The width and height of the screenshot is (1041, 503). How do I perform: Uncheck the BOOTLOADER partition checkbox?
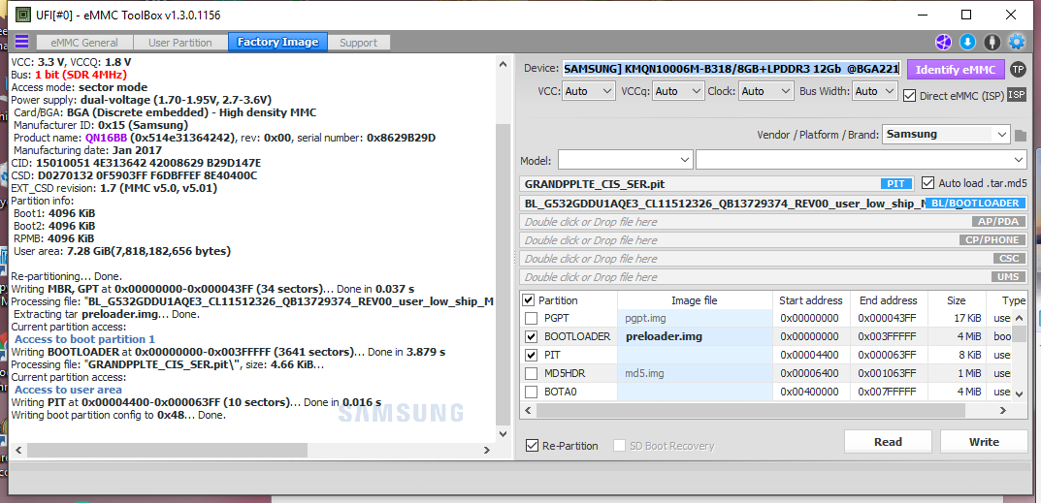[531, 336]
